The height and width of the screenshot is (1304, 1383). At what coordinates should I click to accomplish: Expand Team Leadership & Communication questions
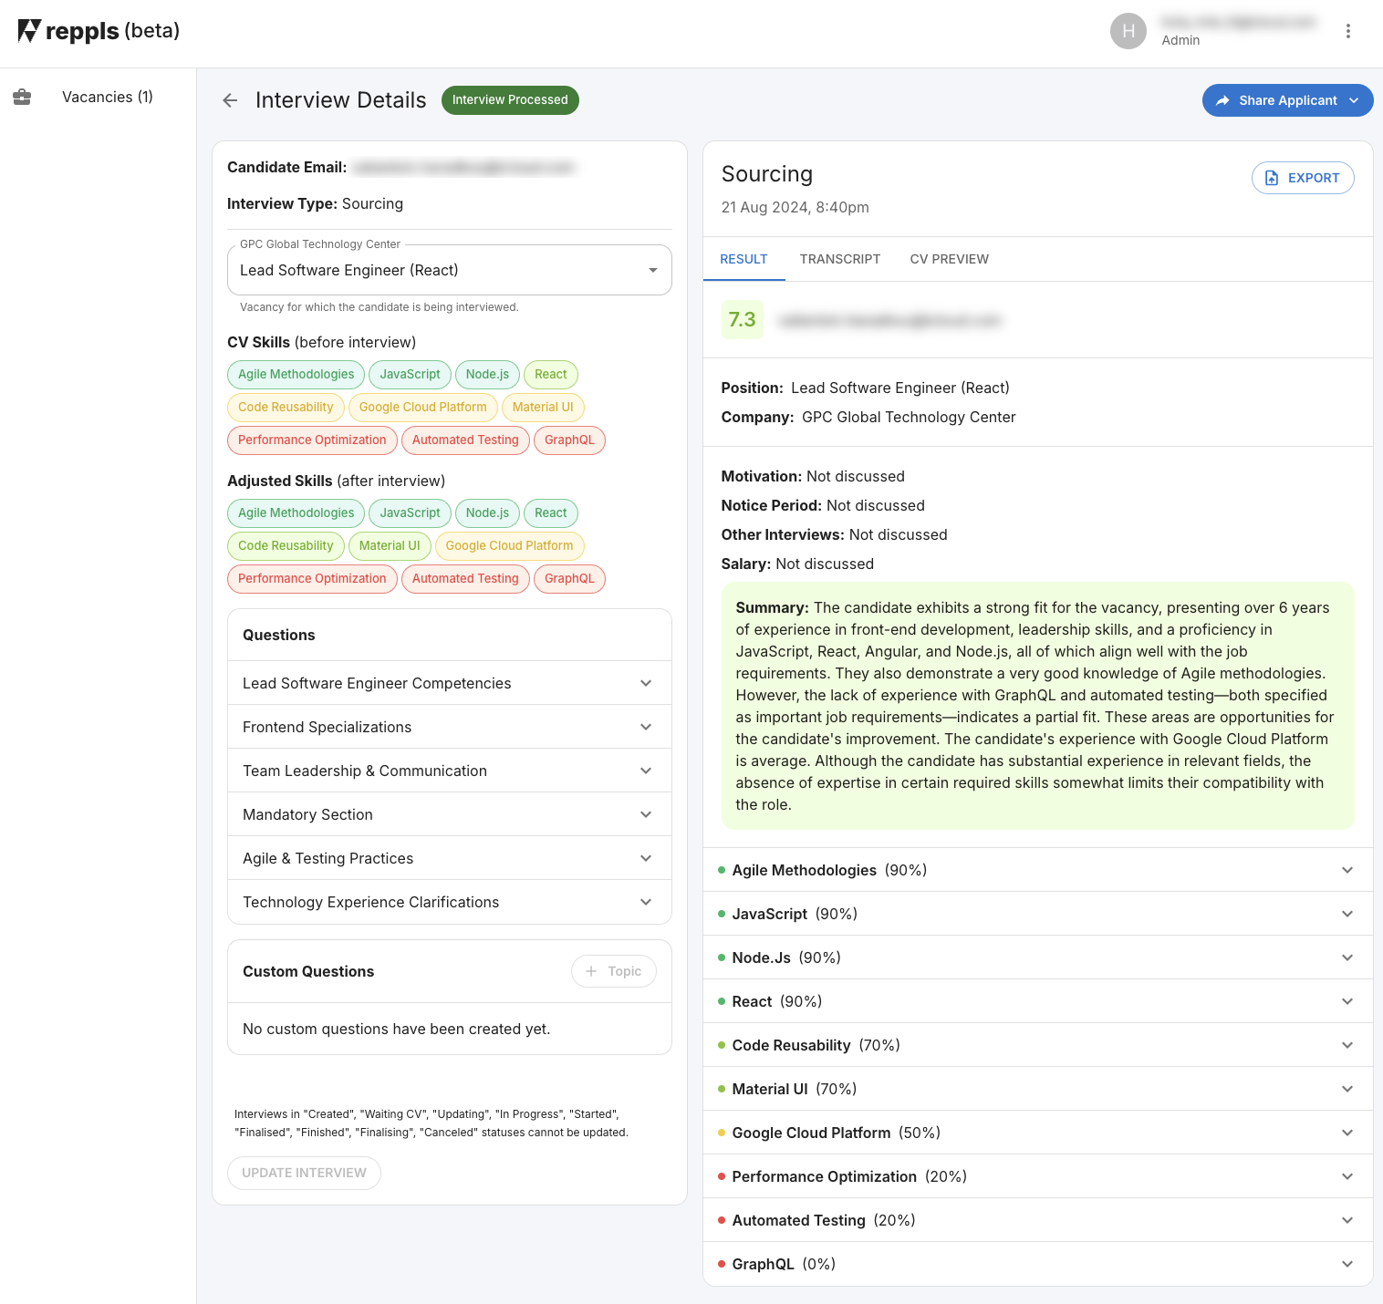pos(449,771)
